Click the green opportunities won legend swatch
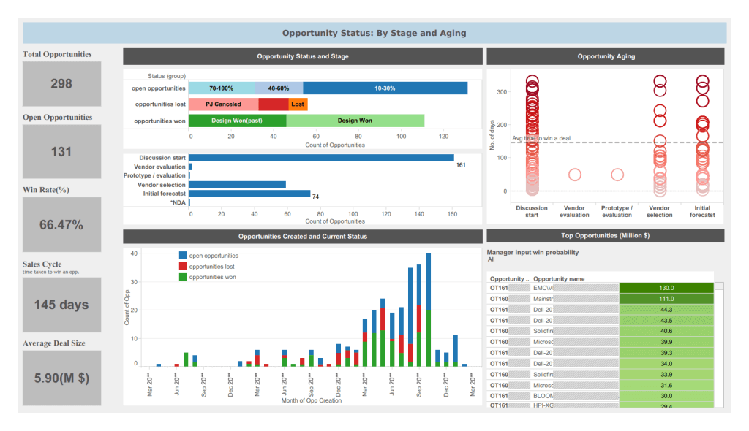 tap(182, 277)
